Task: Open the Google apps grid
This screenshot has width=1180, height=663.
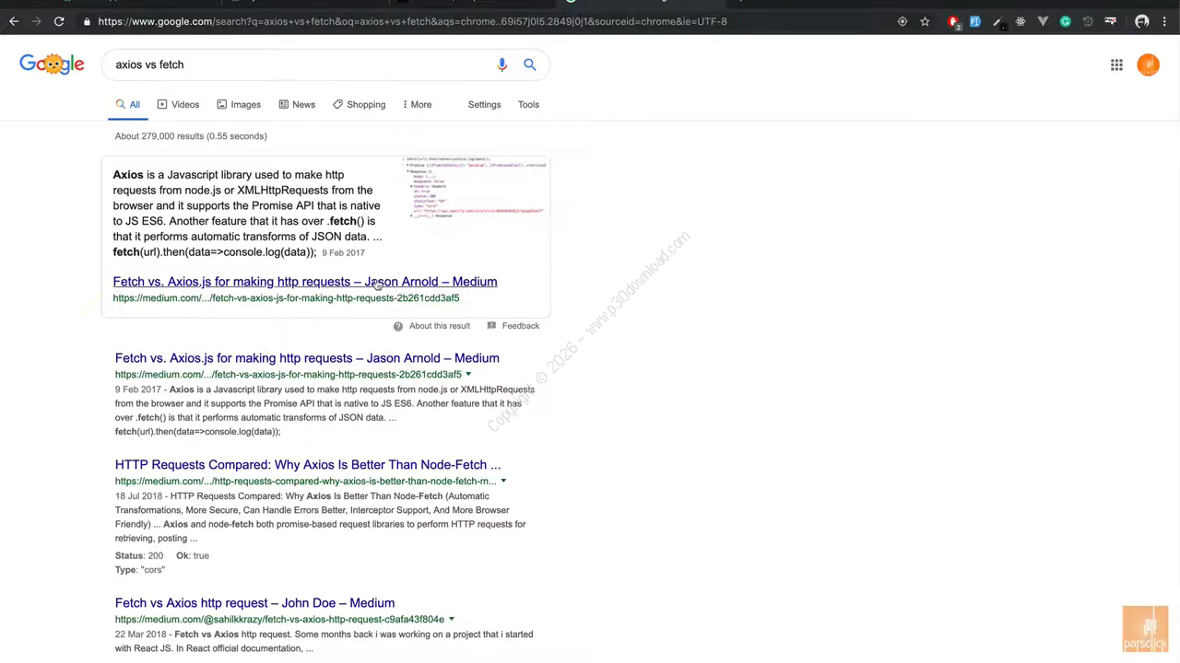Action: (1116, 64)
